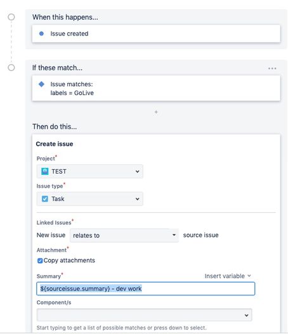The image size is (288, 334).
Task: Open the Issue created trigger card
Action: pos(156,34)
